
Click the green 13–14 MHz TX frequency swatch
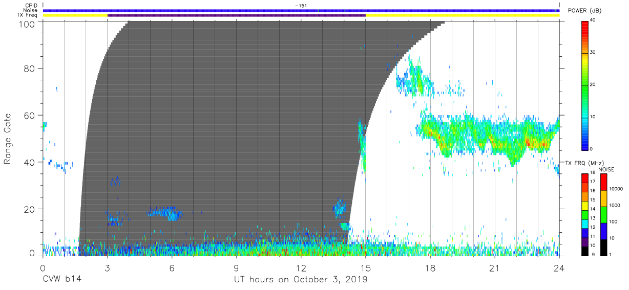[584, 214]
